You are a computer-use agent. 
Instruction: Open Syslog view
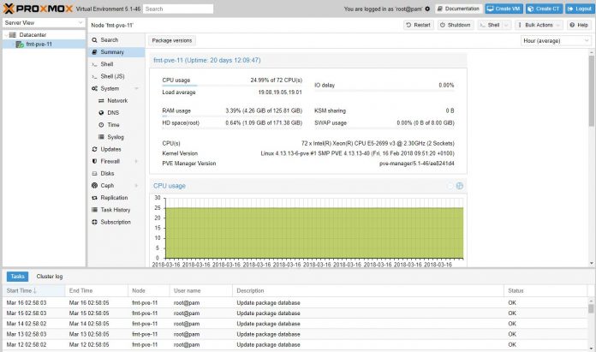click(x=116, y=137)
